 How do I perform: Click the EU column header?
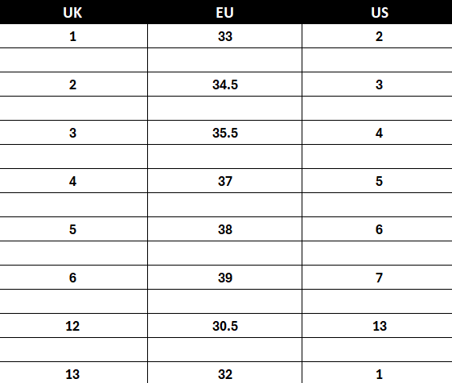pyautogui.click(x=225, y=12)
